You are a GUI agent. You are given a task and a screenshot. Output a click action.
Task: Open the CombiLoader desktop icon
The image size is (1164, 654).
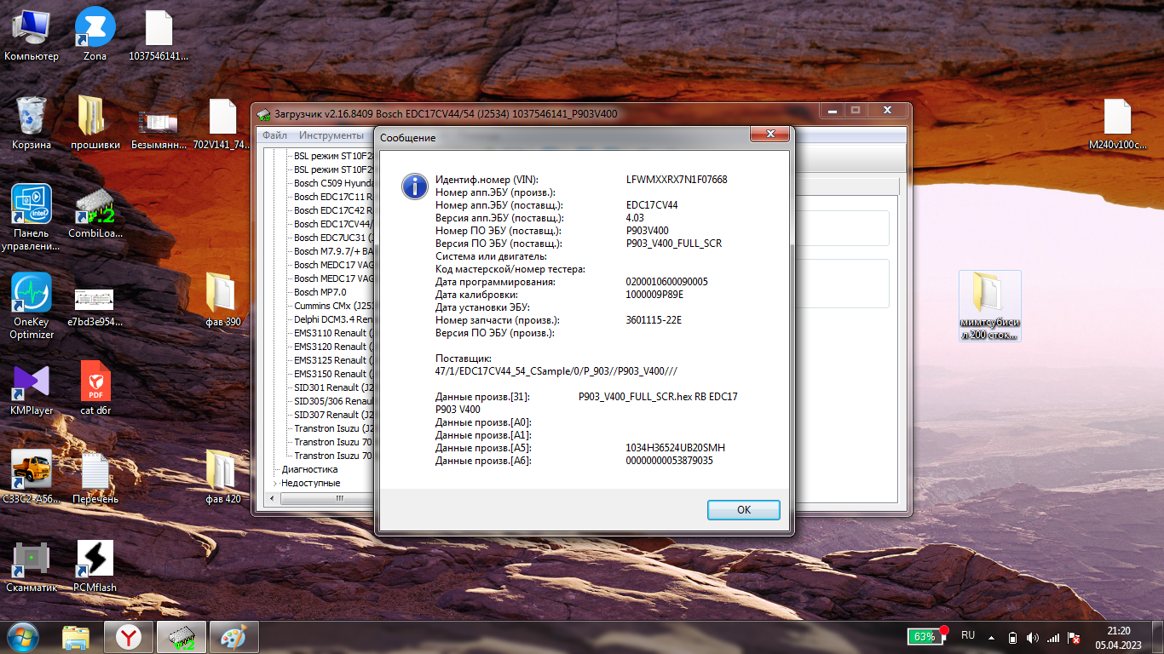(95, 211)
